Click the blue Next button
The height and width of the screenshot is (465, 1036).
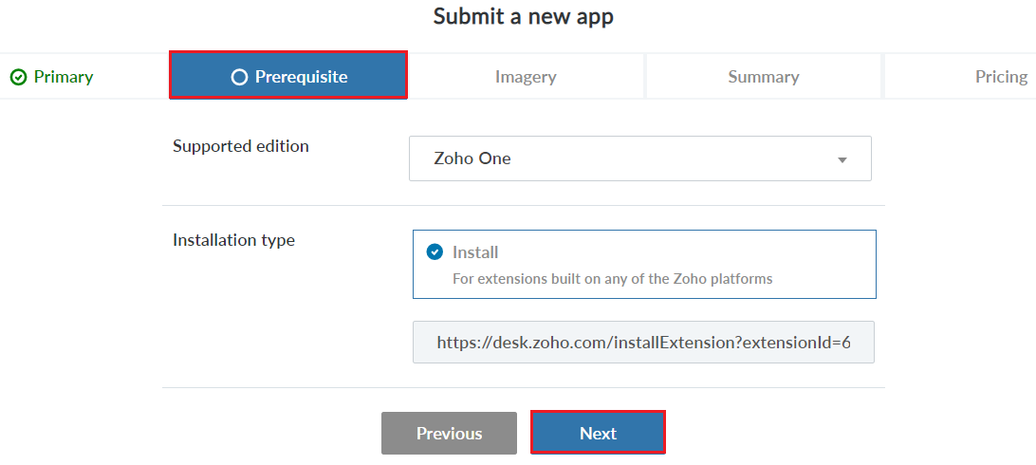click(x=598, y=433)
